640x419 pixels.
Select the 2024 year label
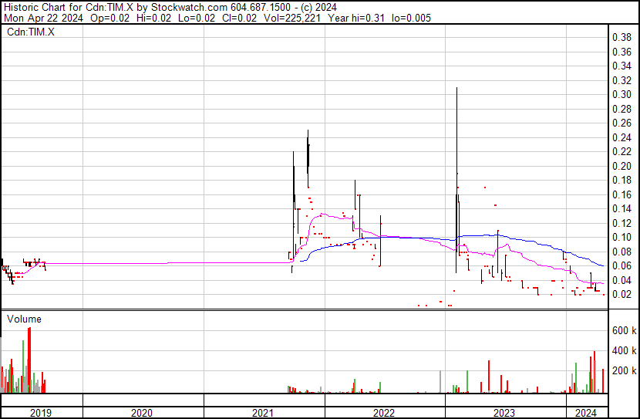point(587,413)
